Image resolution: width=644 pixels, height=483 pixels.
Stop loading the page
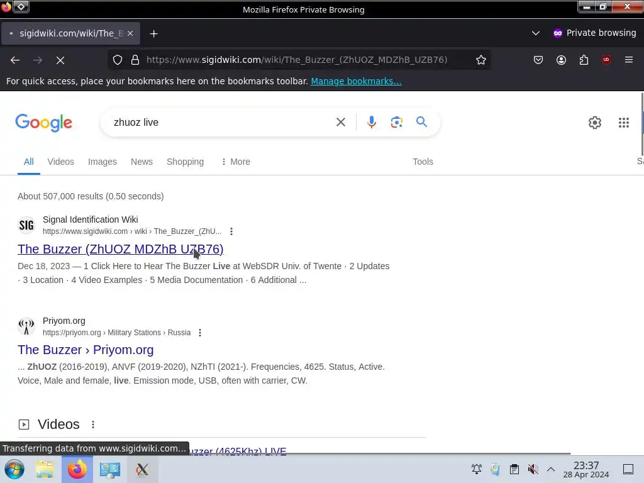tap(60, 60)
